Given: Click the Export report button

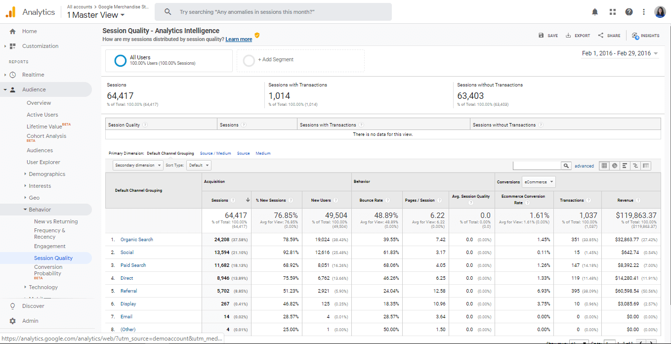Looking at the screenshot, I should click(x=578, y=36).
